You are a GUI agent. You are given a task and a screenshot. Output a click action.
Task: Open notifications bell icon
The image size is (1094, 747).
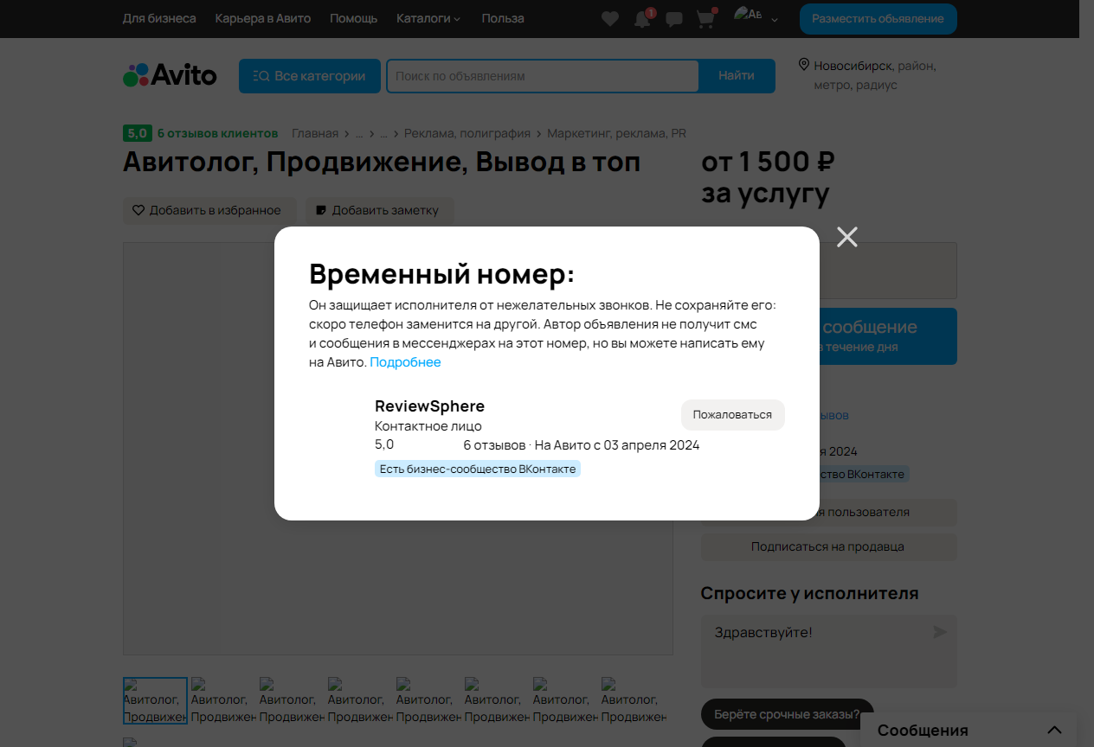point(642,19)
